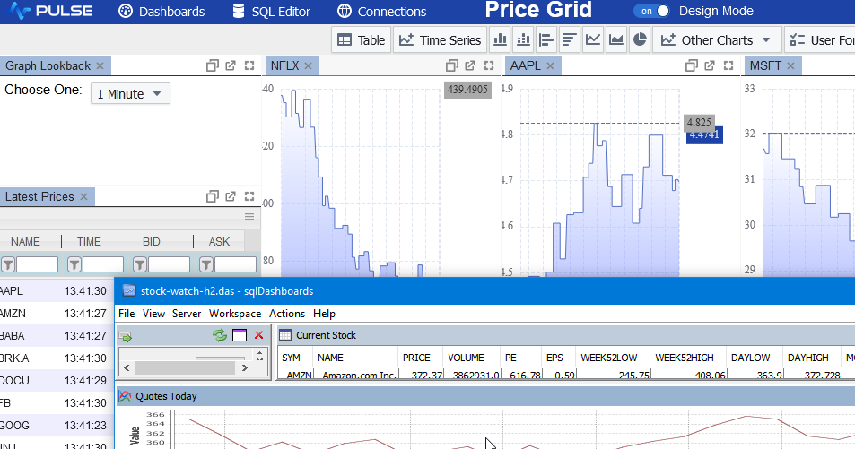Click the horizontal scrollbar left arrow
Screen dimensions: 855x449
click(127, 367)
